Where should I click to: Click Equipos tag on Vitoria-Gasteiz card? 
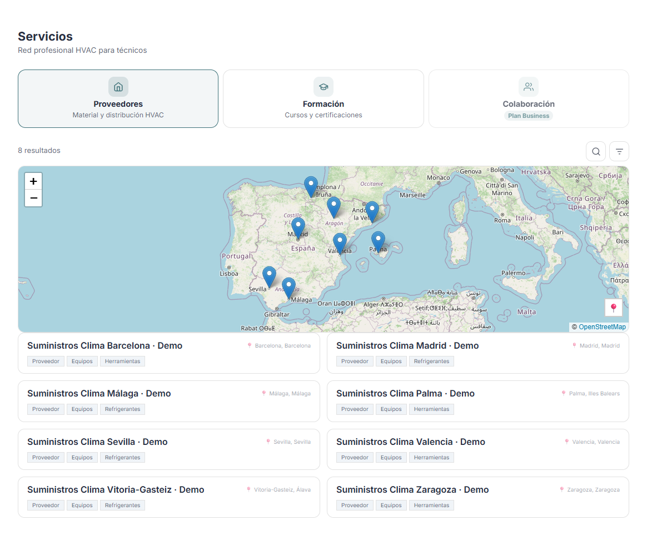pyautogui.click(x=82, y=506)
